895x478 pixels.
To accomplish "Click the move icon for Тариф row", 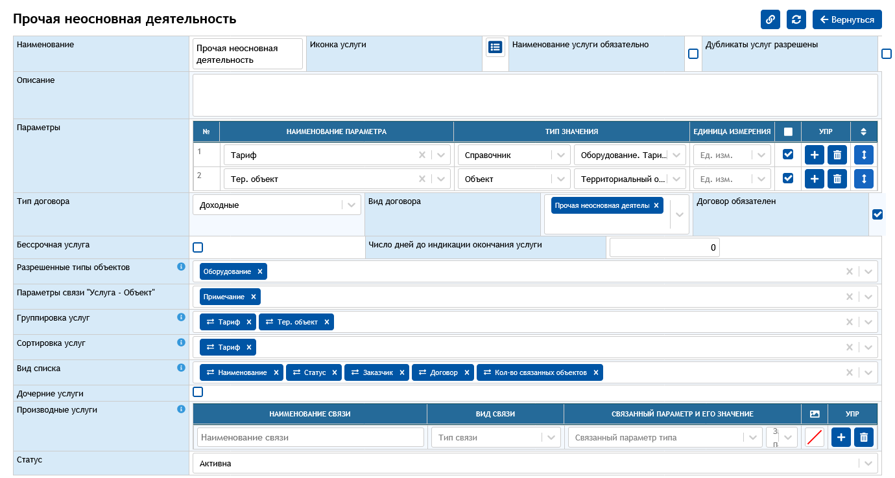I will tap(863, 155).
